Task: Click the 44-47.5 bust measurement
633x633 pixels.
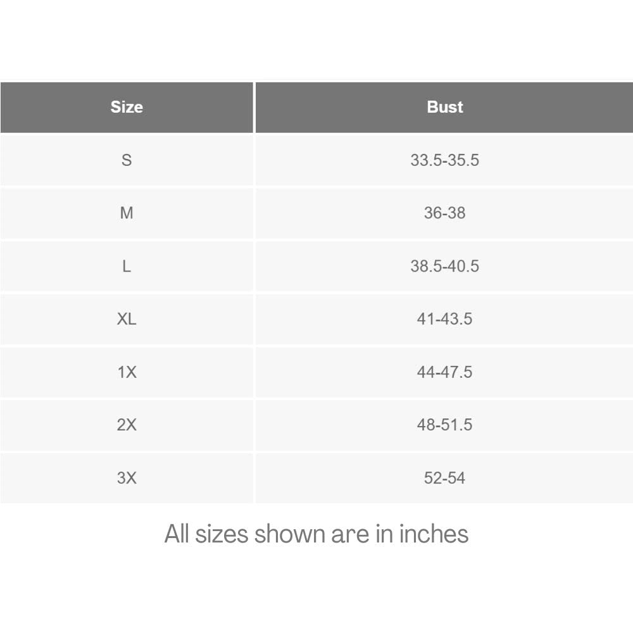Action: click(x=444, y=372)
